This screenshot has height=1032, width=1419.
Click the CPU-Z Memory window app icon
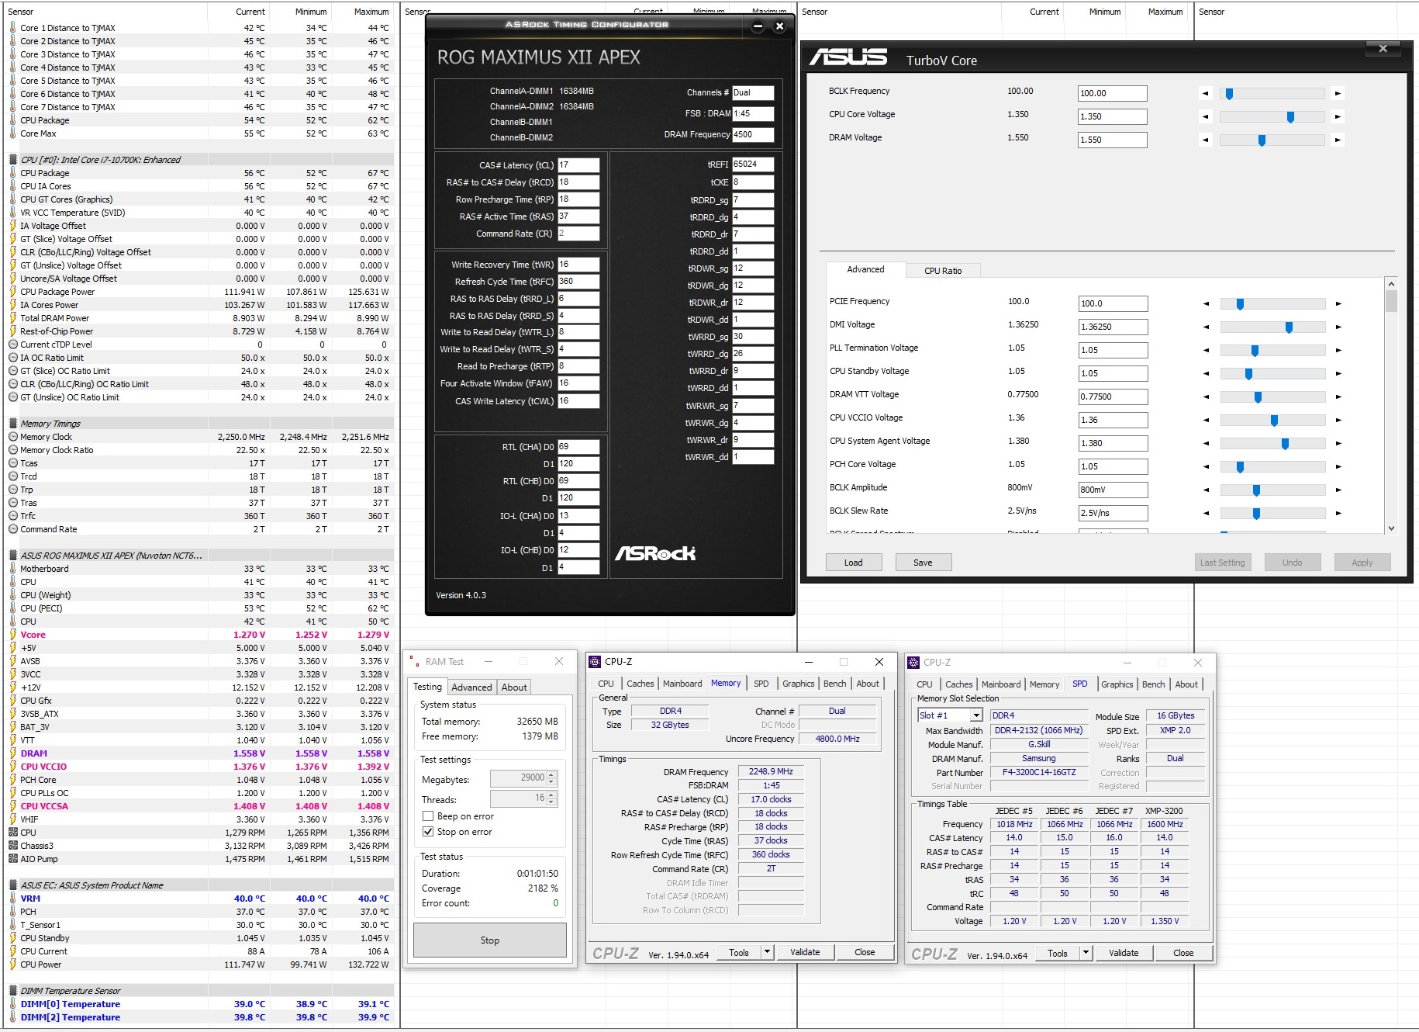[x=596, y=662]
